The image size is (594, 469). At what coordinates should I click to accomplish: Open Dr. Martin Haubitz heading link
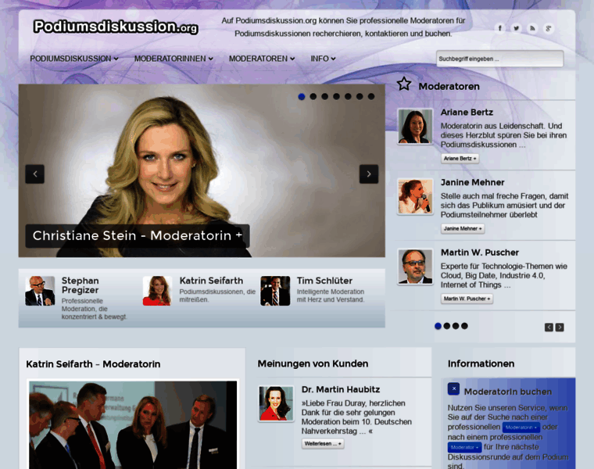[341, 389]
